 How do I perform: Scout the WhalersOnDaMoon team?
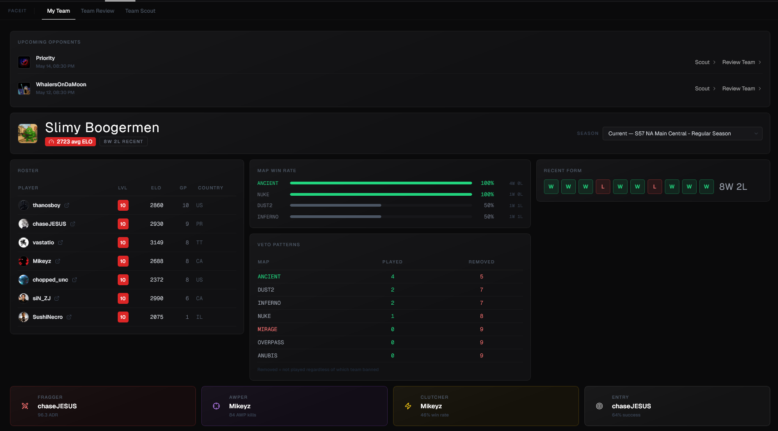[705, 89]
